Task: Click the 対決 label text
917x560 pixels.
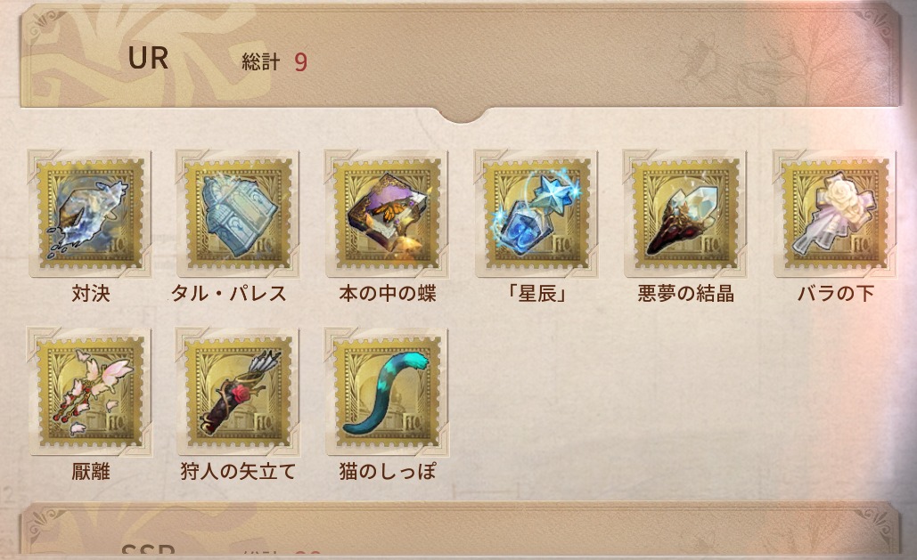Action: pyautogui.click(x=91, y=293)
